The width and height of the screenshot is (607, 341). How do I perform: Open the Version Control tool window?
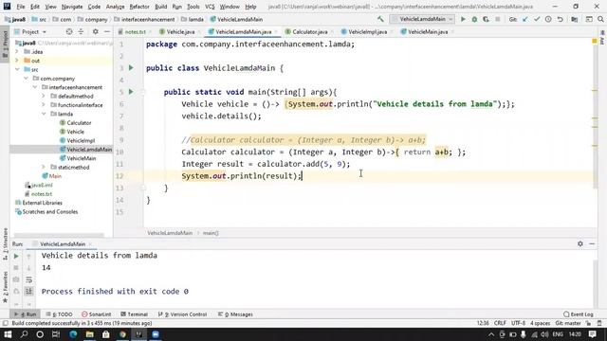[182, 314]
